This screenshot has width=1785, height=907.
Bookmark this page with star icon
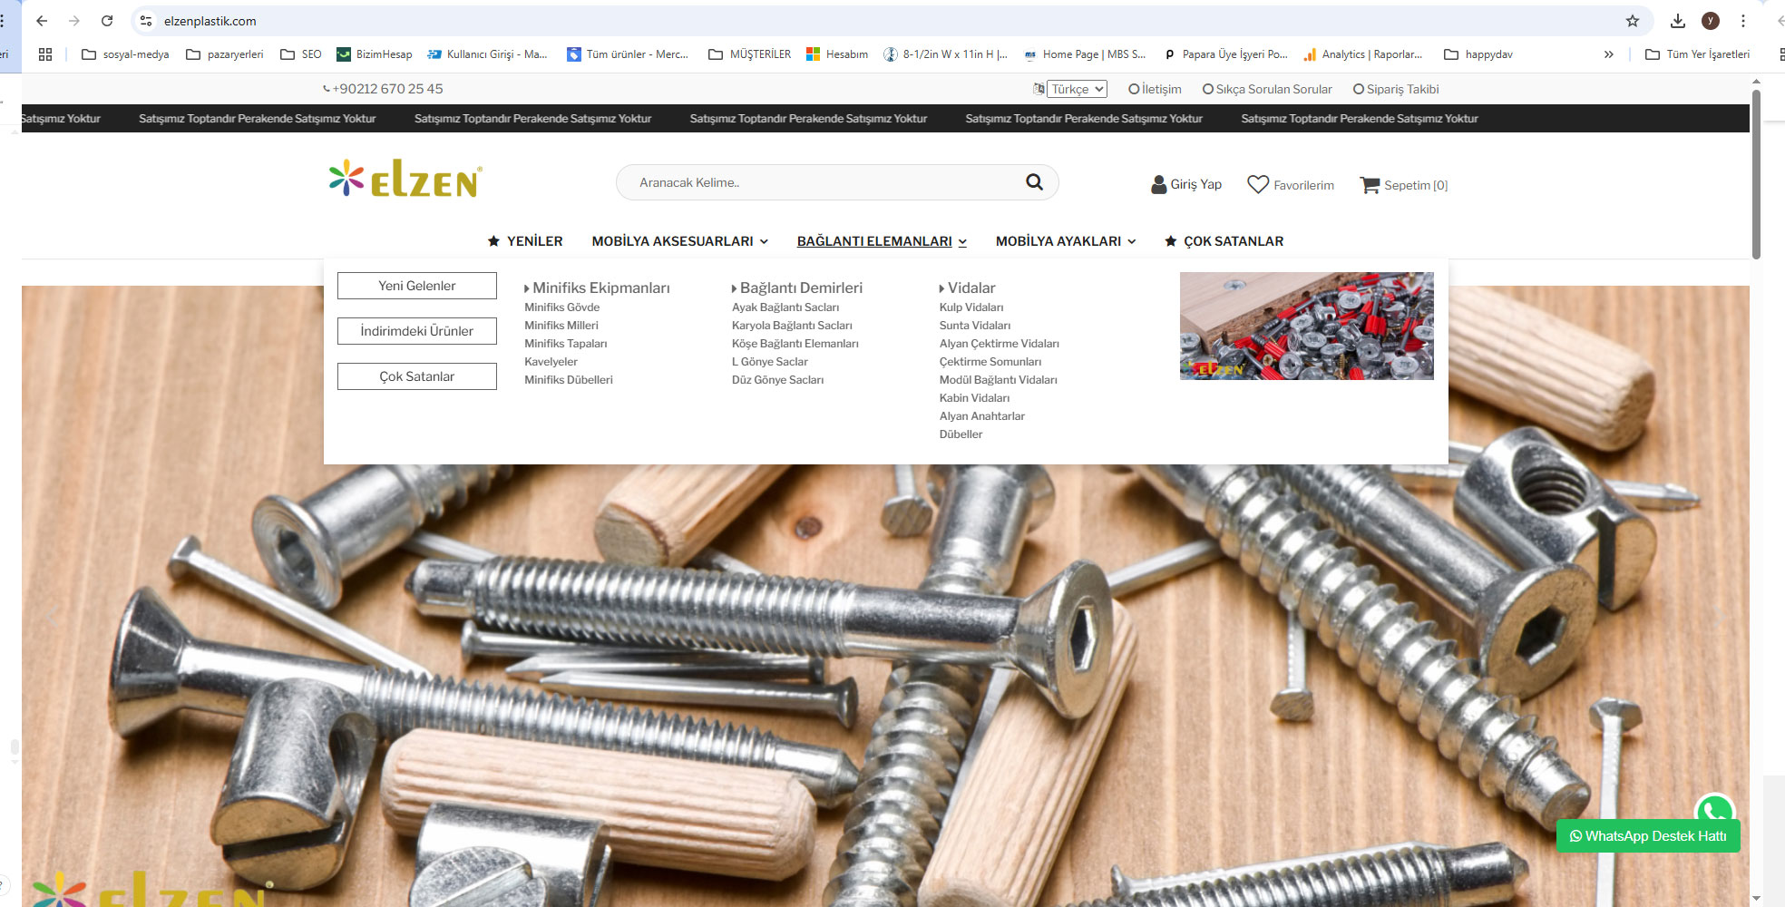1632,21
